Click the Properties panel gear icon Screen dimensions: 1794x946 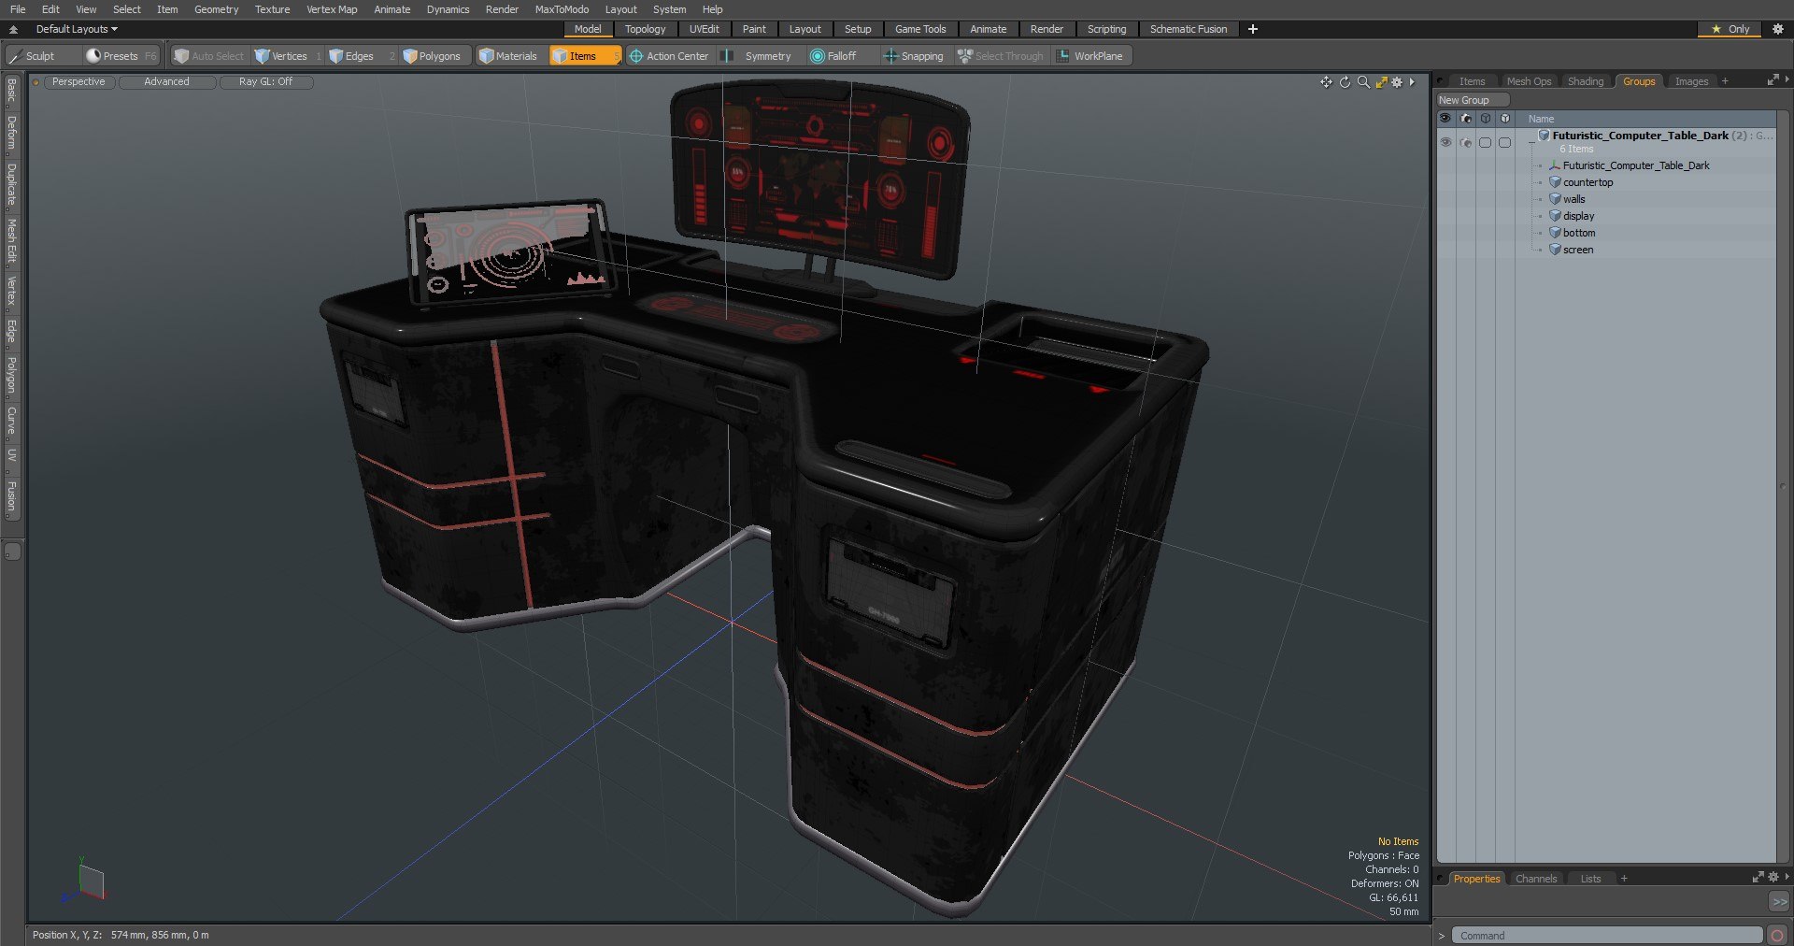pos(1773,878)
